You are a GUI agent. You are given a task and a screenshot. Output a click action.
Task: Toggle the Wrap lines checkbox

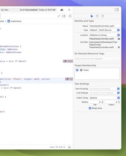(90, 108)
